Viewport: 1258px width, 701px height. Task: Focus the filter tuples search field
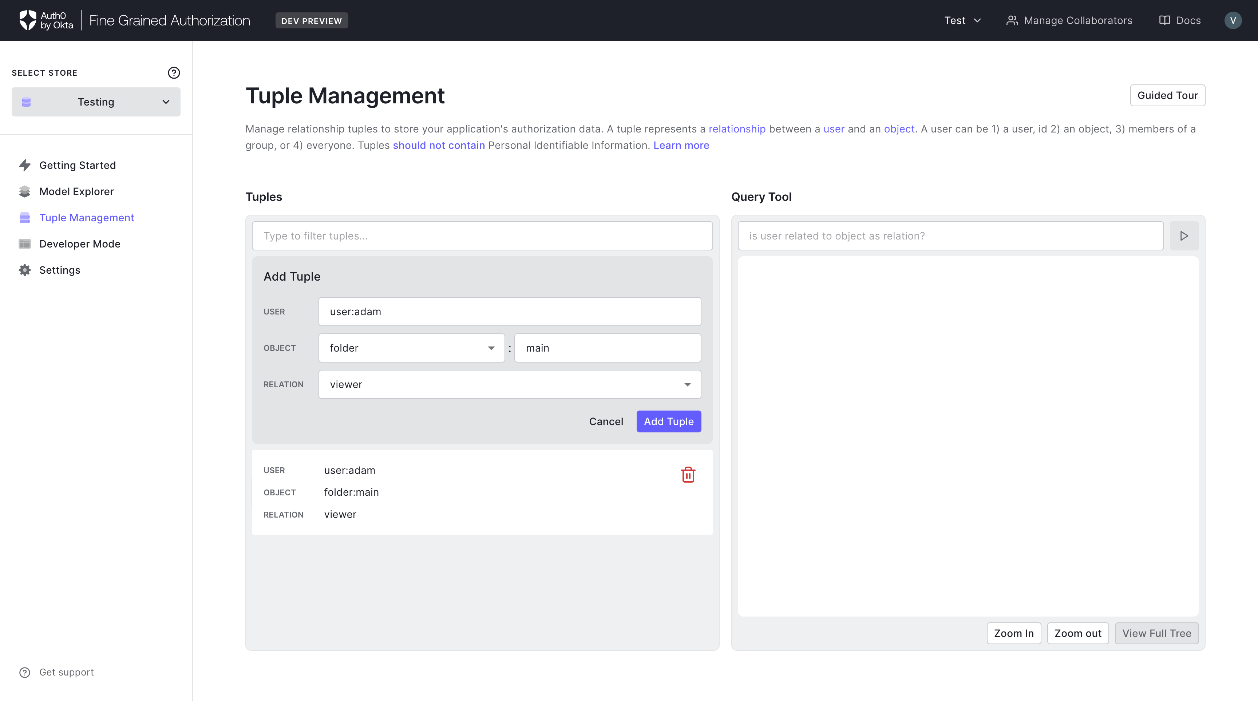483,236
